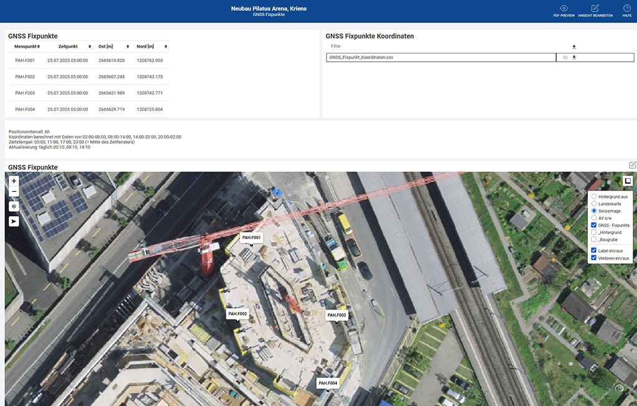This screenshot has height=406, width=637.
Task: Enable the _Baugrube layer checkbox
Action: 594,239
